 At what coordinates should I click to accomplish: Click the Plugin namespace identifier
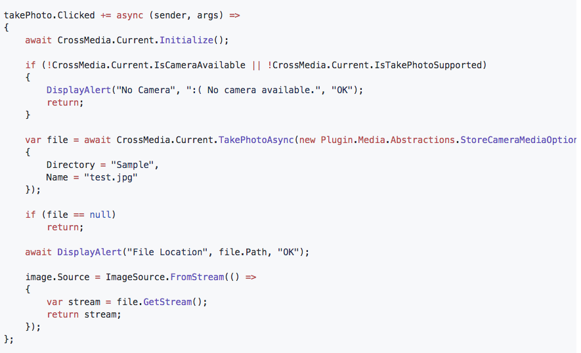(337, 140)
